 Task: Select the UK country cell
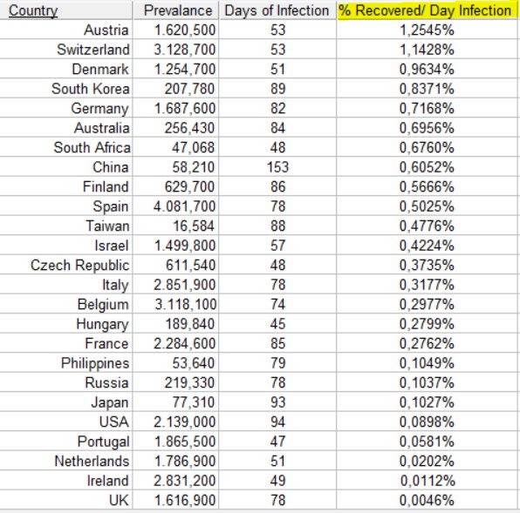(119, 500)
